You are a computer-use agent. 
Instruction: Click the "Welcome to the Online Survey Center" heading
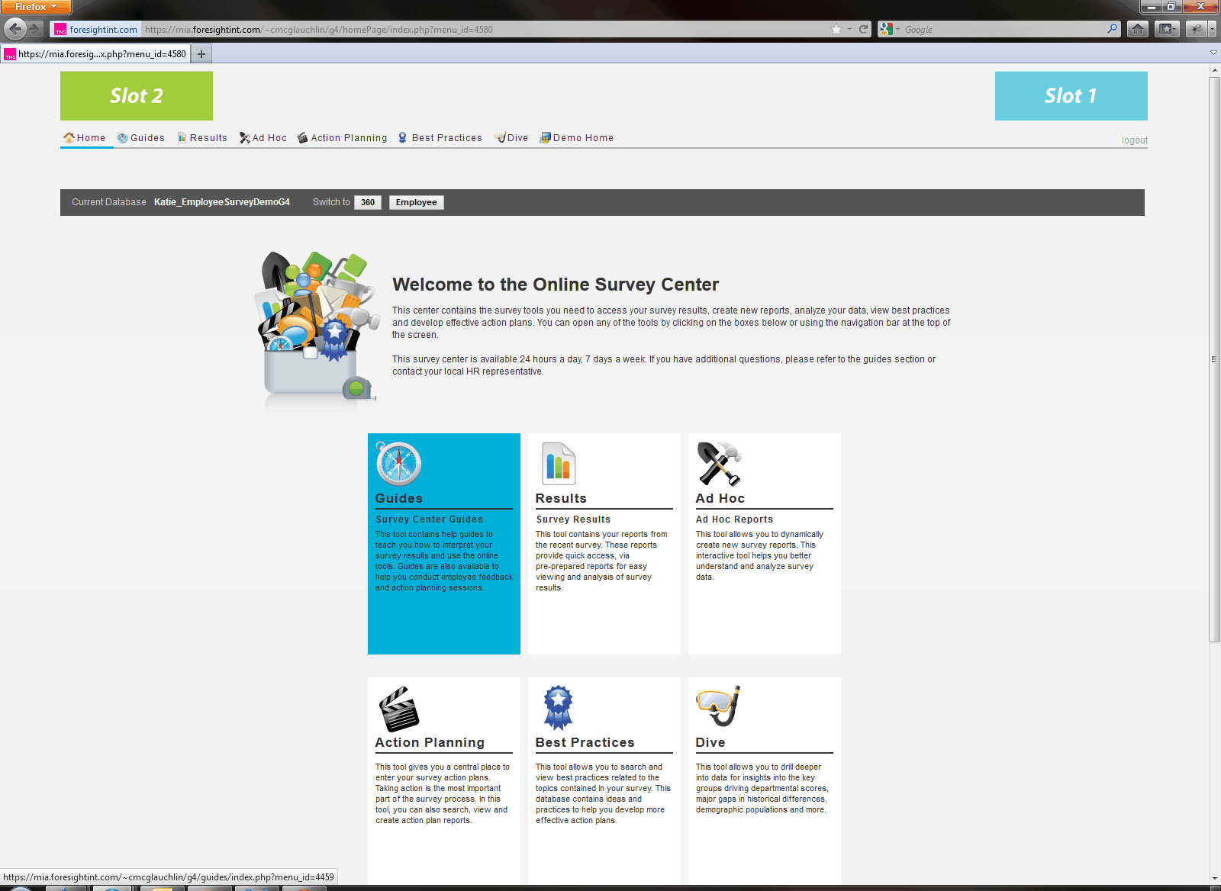tap(556, 285)
